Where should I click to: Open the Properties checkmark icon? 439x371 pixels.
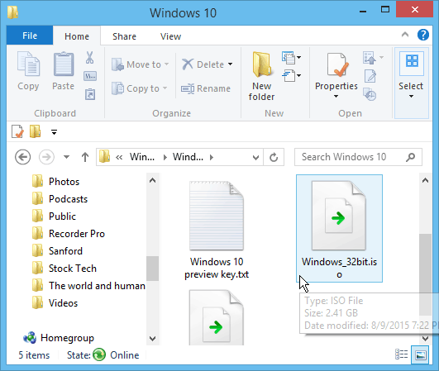pyautogui.click(x=336, y=65)
